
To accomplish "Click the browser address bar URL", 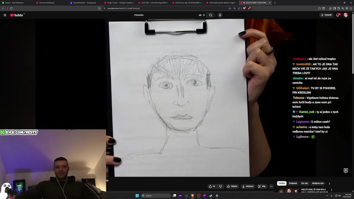I will coord(124,8).
